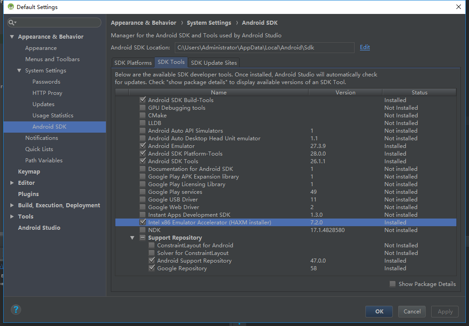
Task: Click System Settings in the breadcrumb
Action: 209,22
